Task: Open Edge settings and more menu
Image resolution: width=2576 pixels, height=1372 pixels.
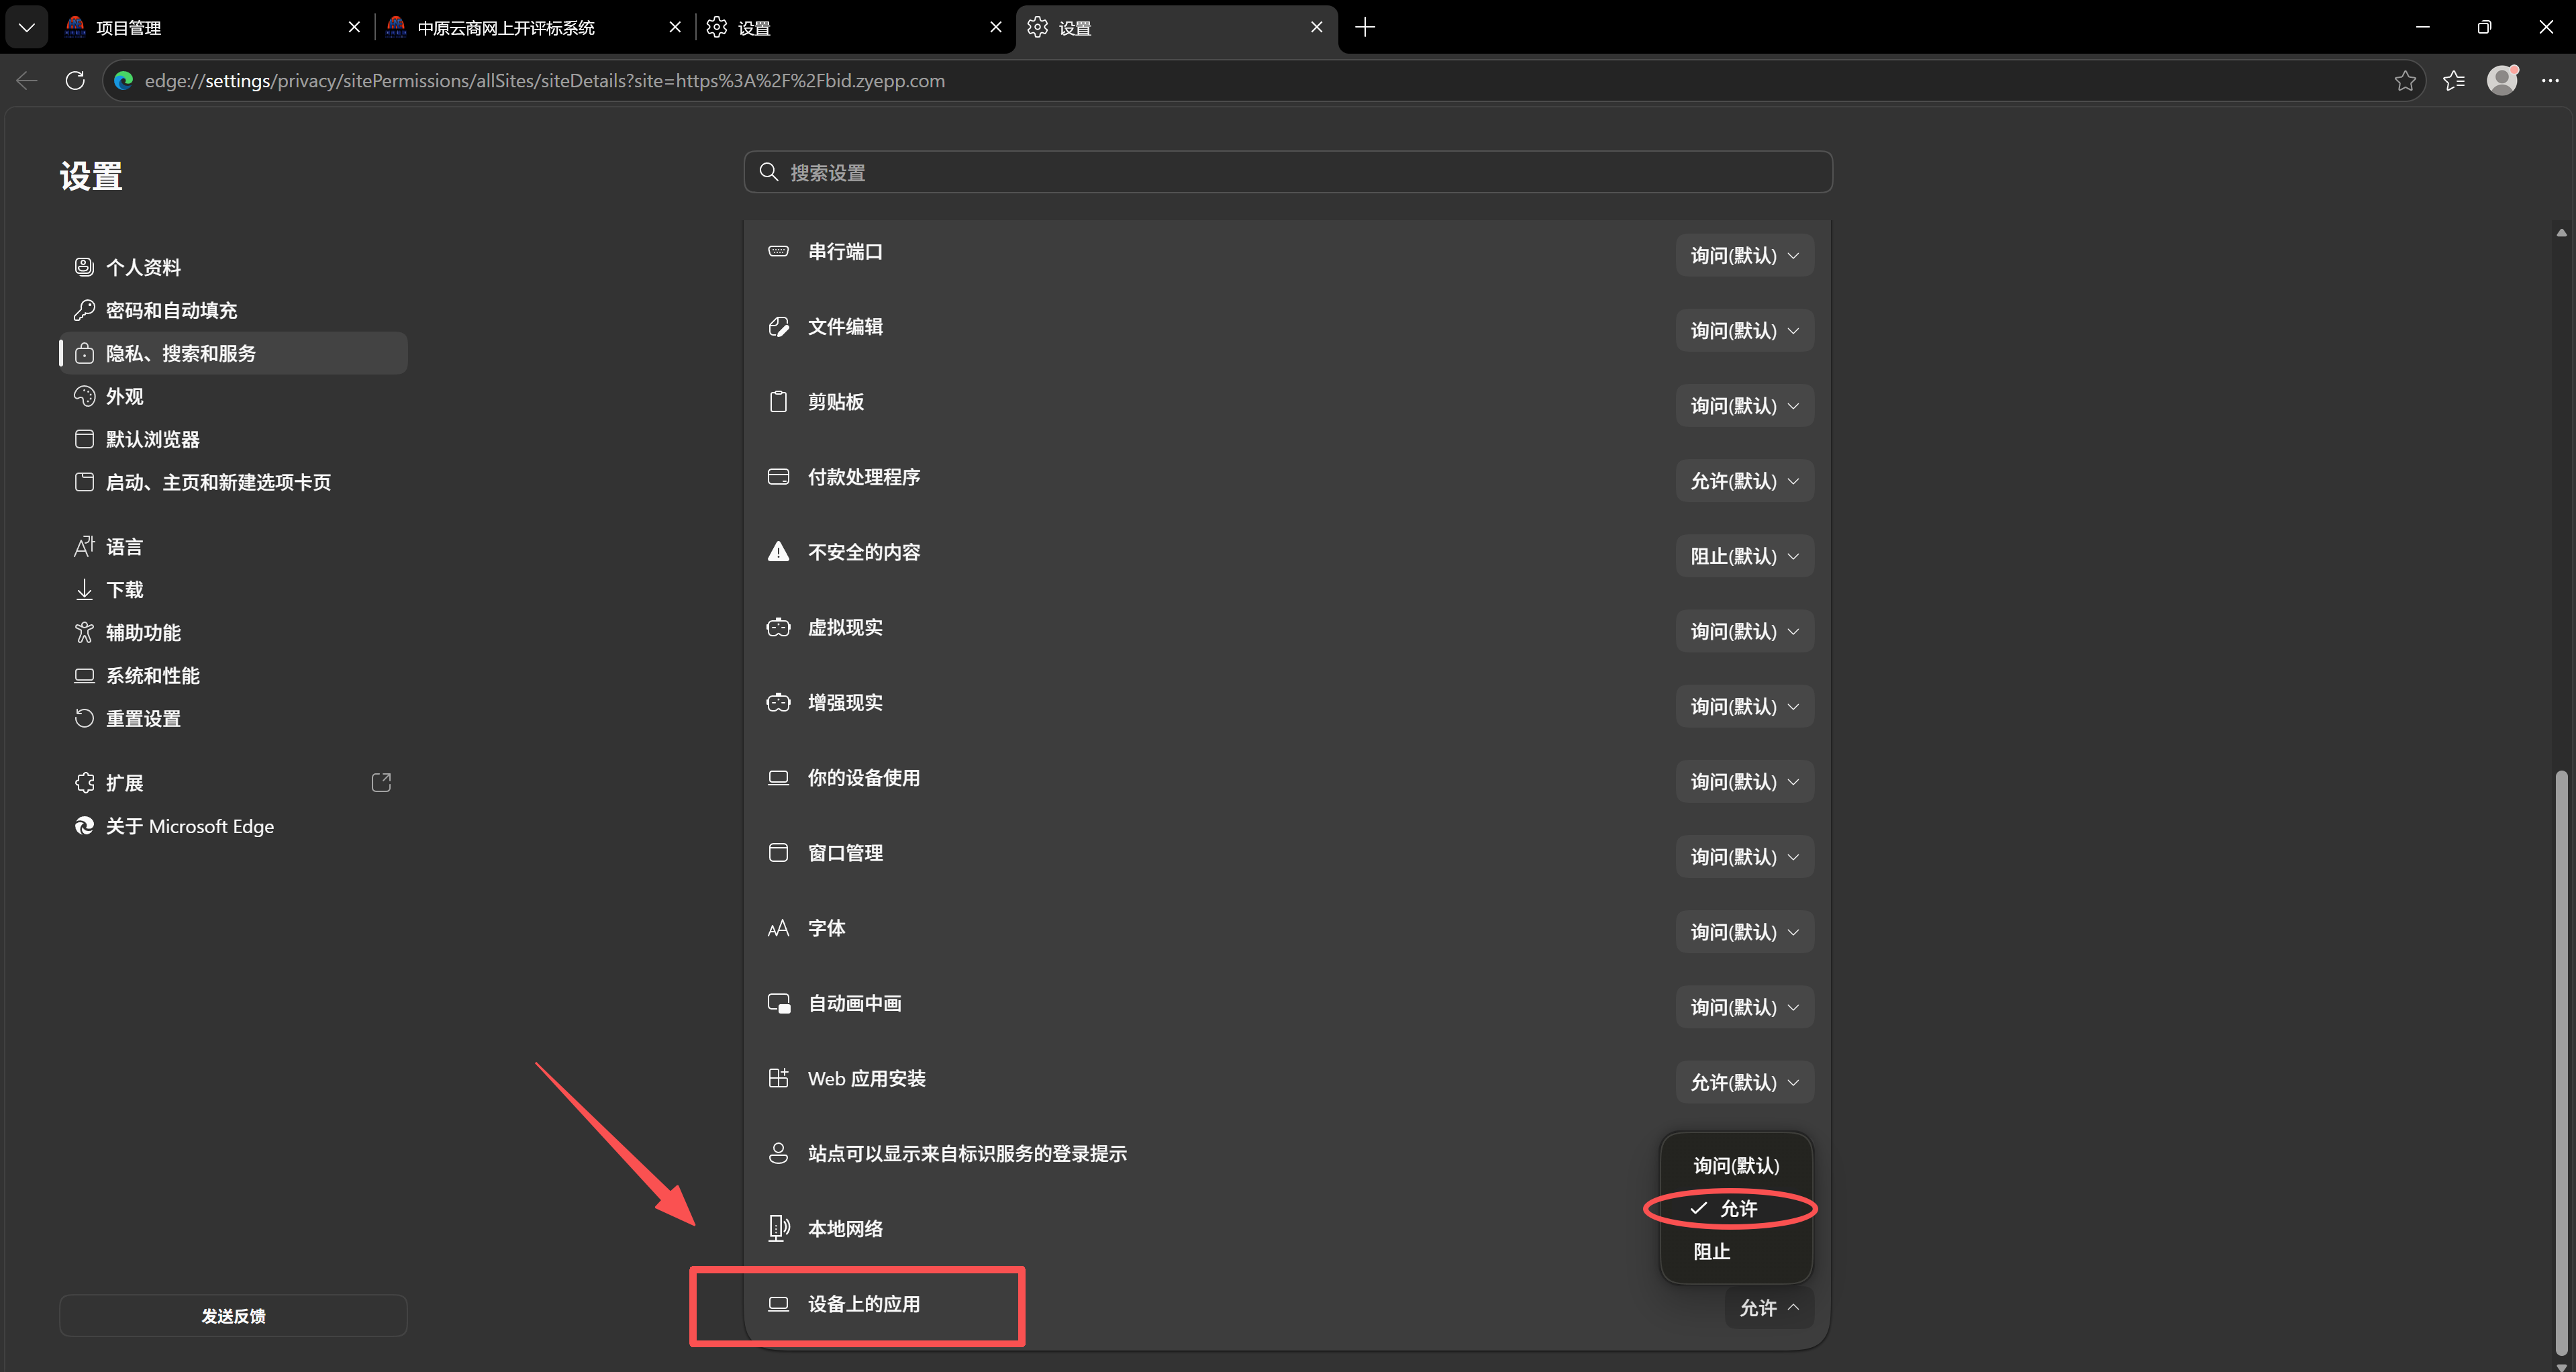Action: click(2550, 81)
